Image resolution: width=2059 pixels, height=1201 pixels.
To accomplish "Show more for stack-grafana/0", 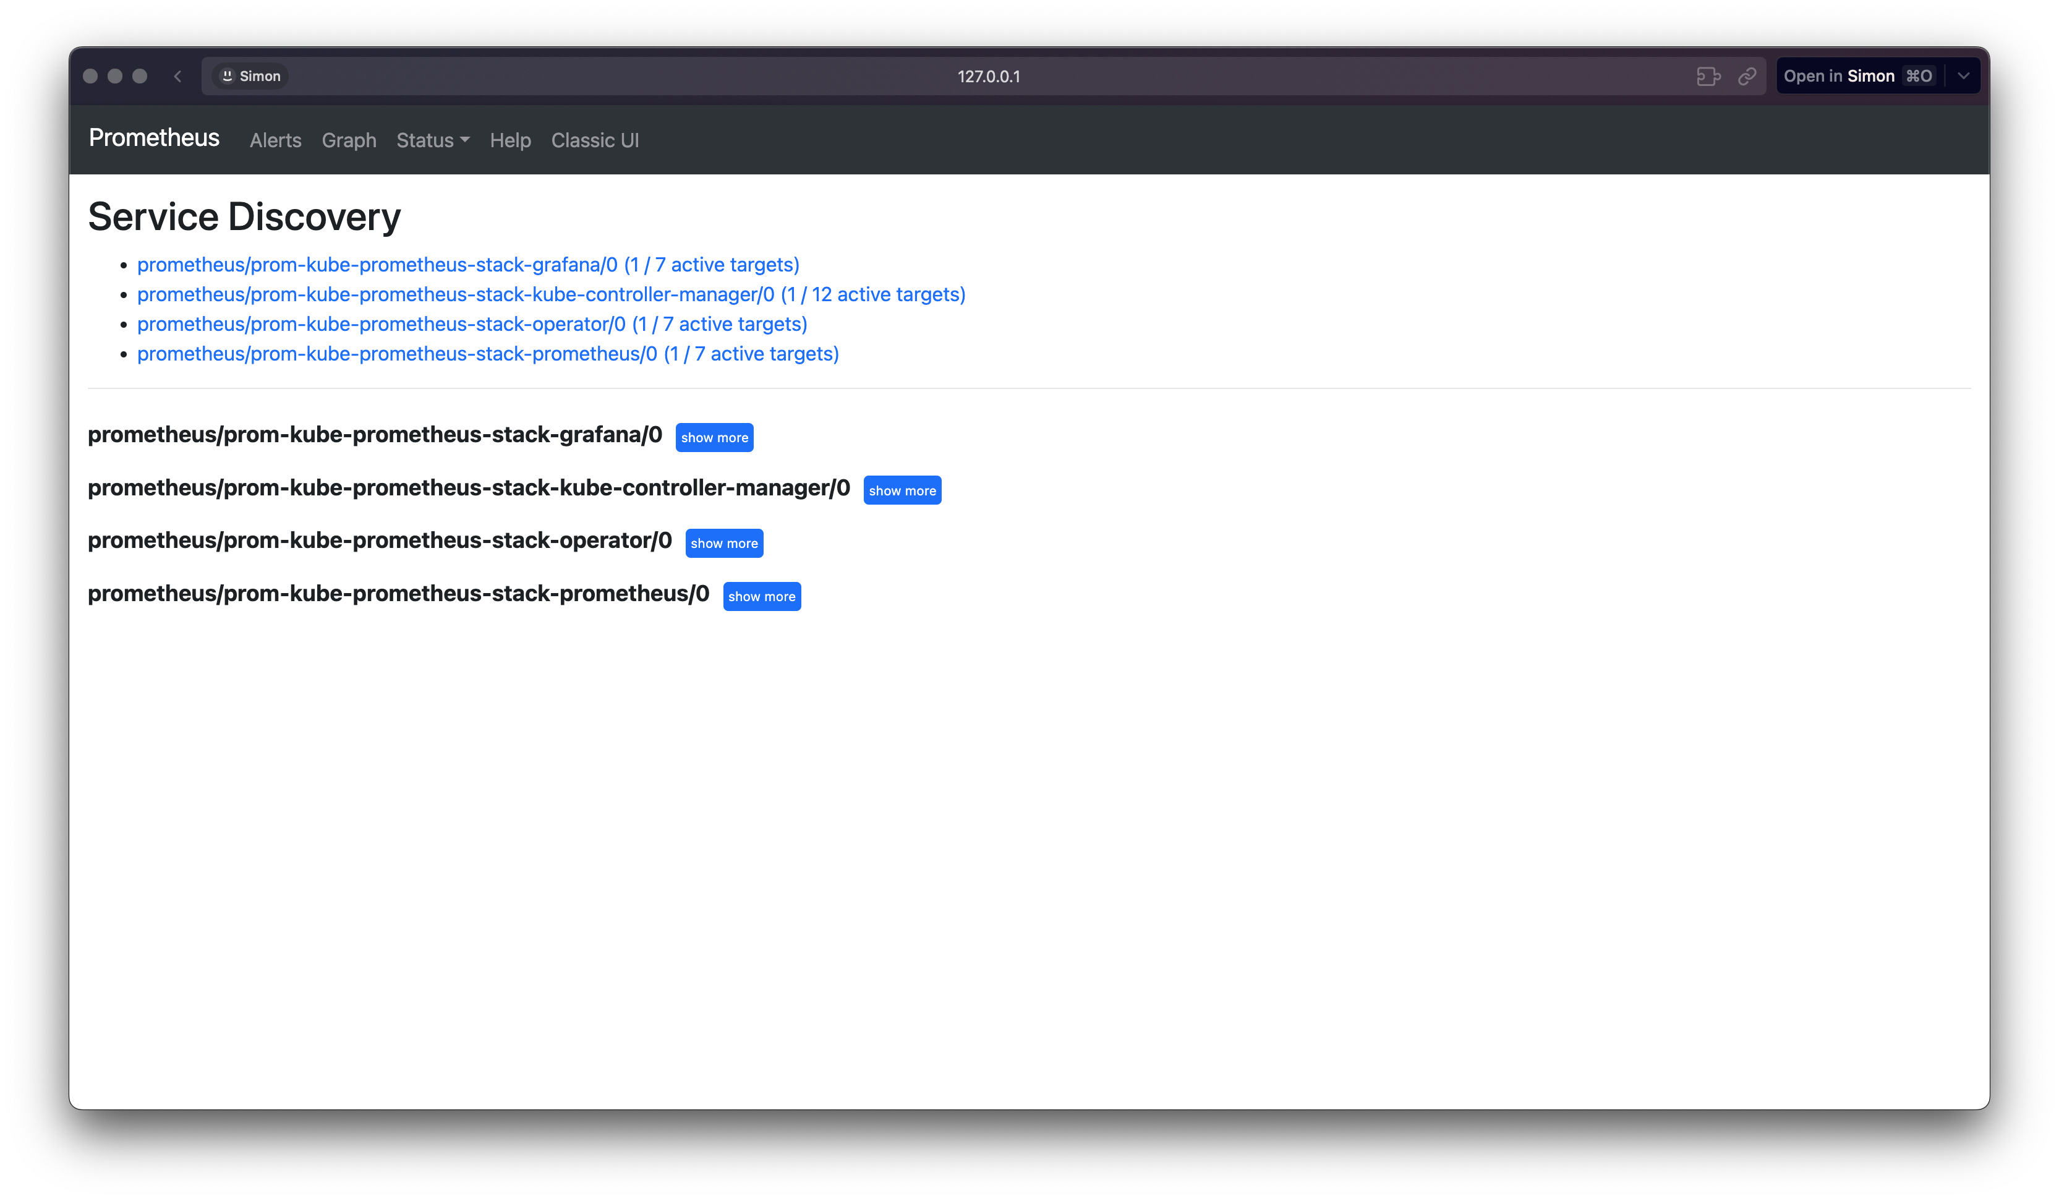I will [714, 437].
